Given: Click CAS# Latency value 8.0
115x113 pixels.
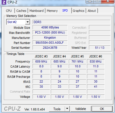Looking at the screenshot, I should pos(41,67).
